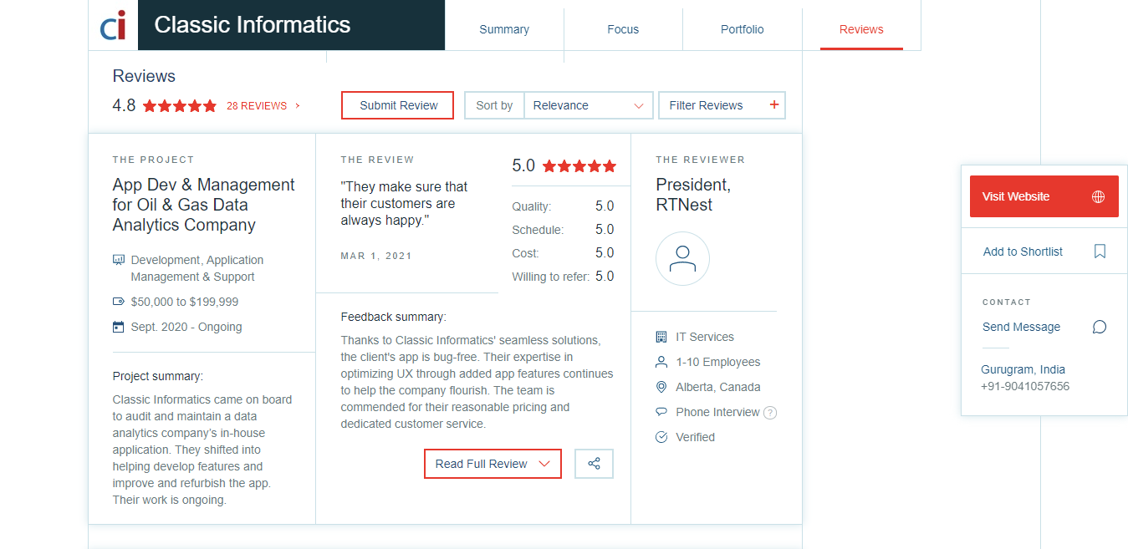Click the share icon button
1128x549 pixels.
click(594, 464)
